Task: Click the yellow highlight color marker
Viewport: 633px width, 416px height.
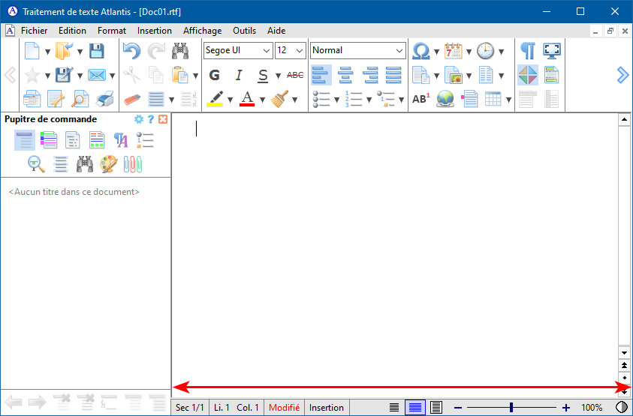Action: 214,99
